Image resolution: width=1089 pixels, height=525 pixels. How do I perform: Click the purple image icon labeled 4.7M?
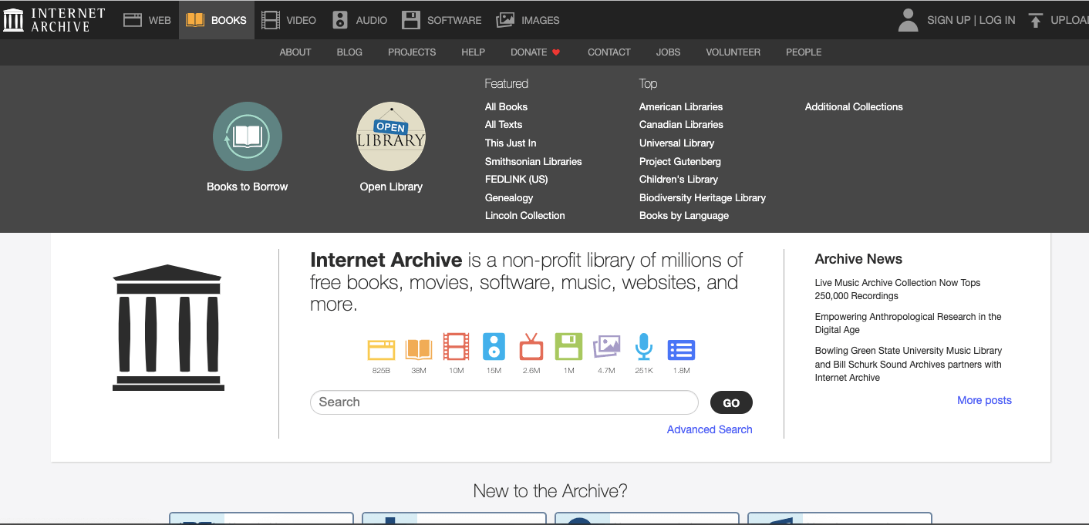pos(606,347)
